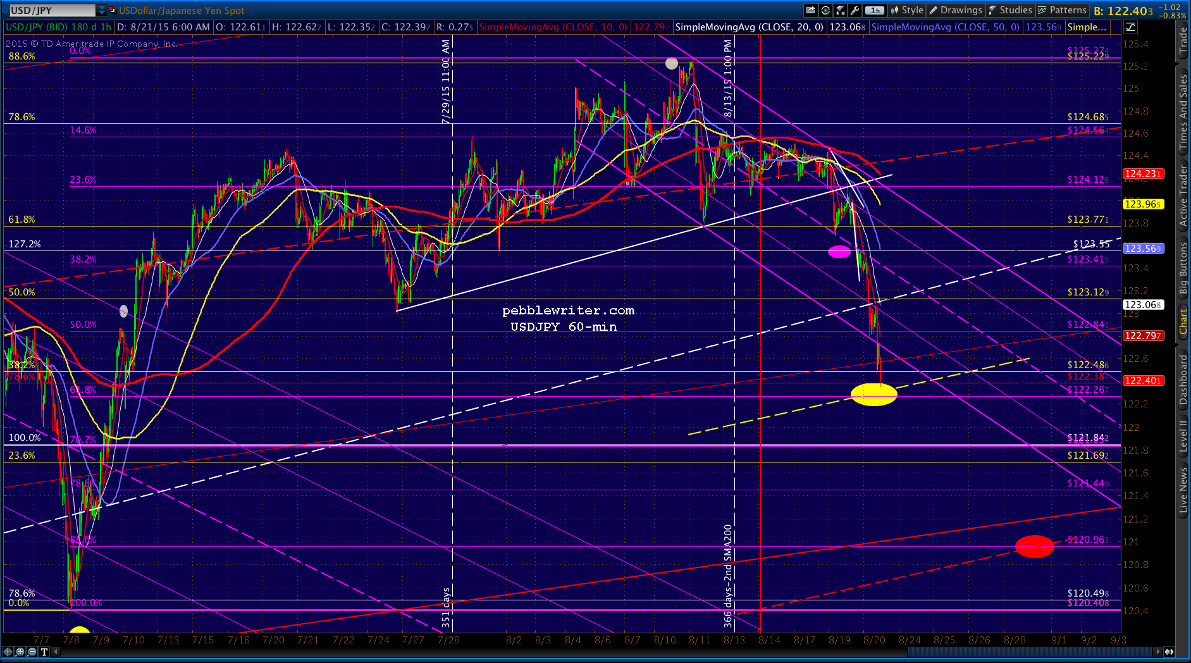This screenshot has height=663, width=1191.
Task: Select the red ellipse drawing near 120.96
Action: 1035,546
